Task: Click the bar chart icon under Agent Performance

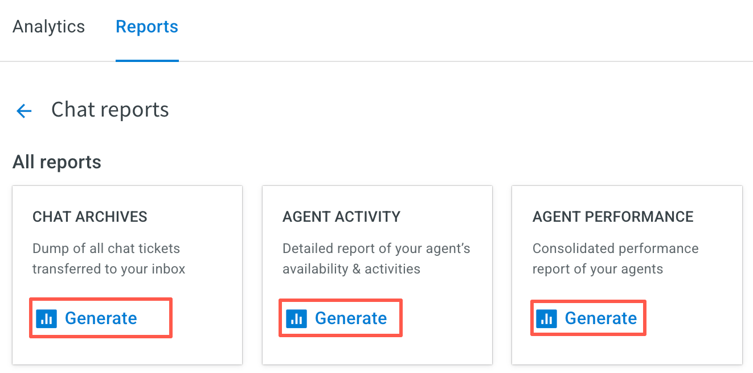Action: pos(547,318)
